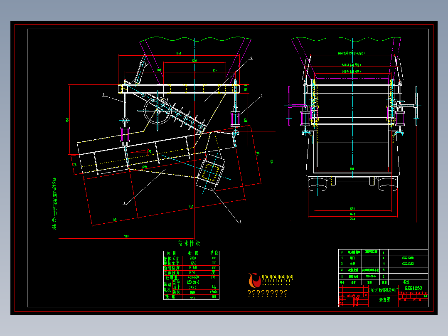Click the 安装图 text in title block
Screen dimensions: 448x336
click(384, 300)
